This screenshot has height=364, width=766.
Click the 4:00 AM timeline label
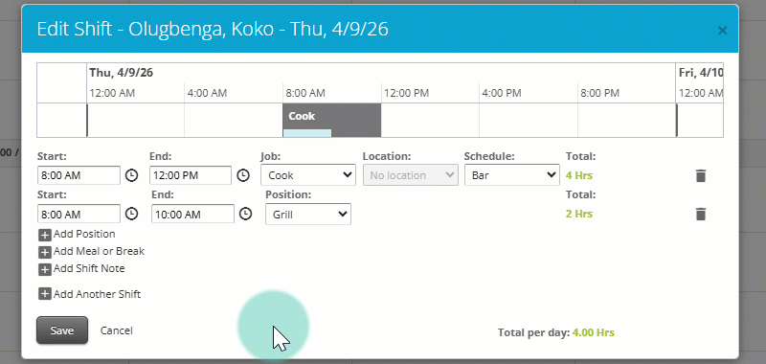[x=207, y=93]
